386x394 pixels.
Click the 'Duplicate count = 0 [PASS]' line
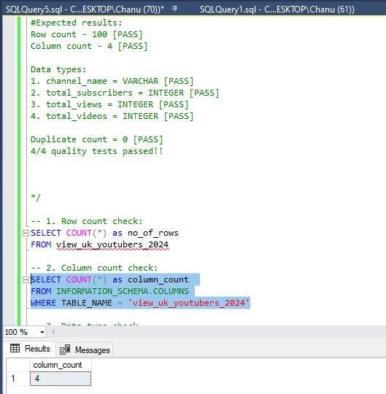(97, 139)
